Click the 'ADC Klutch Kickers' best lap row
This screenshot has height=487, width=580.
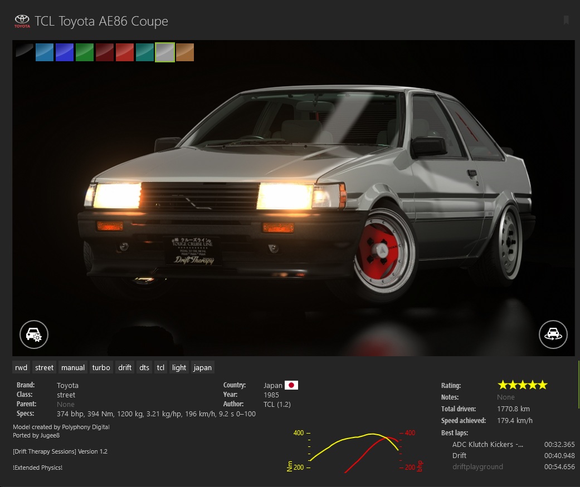tap(513, 444)
